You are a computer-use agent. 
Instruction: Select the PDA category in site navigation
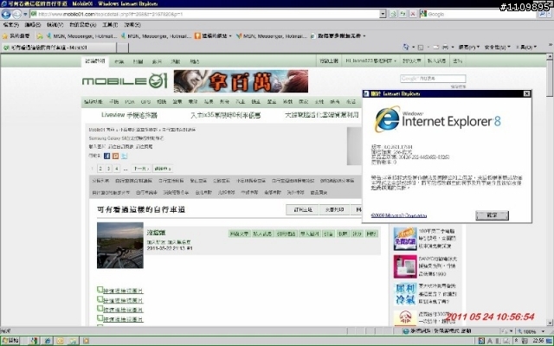pos(130,102)
